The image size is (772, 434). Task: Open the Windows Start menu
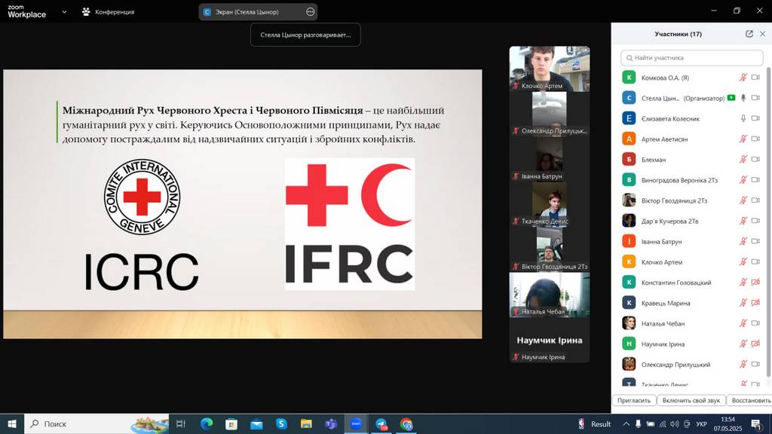coord(12,423)
